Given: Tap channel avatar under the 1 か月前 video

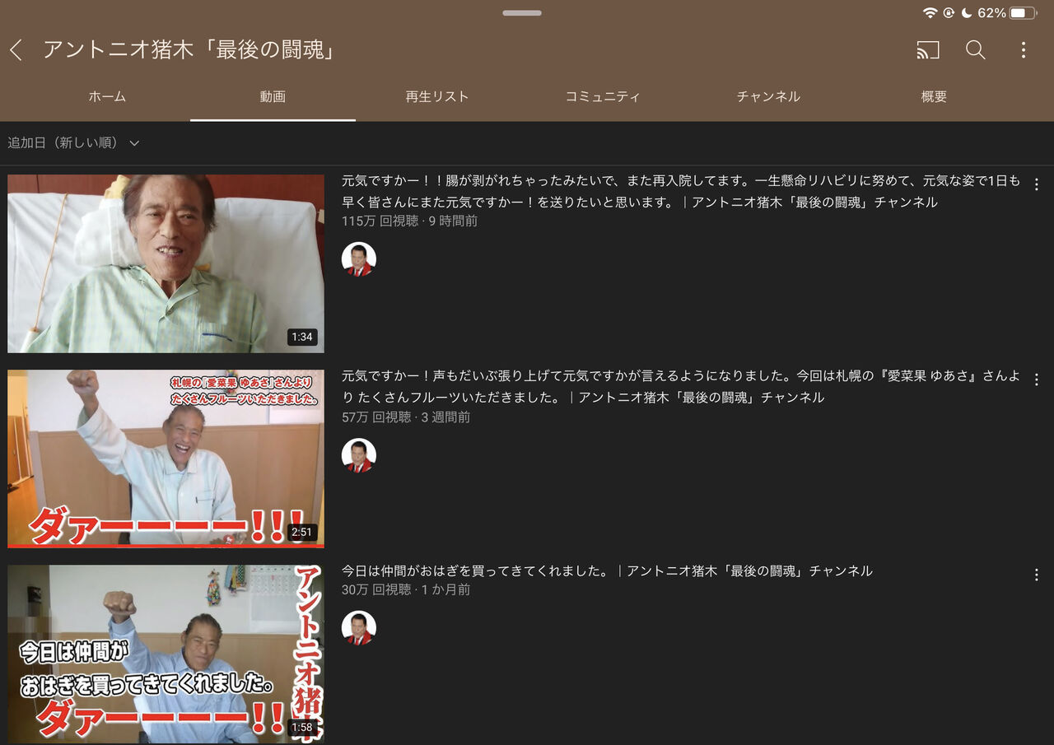Looking at the screenshot, I should click(359, 628).
